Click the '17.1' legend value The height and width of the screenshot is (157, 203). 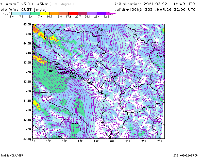pos(69,17)
